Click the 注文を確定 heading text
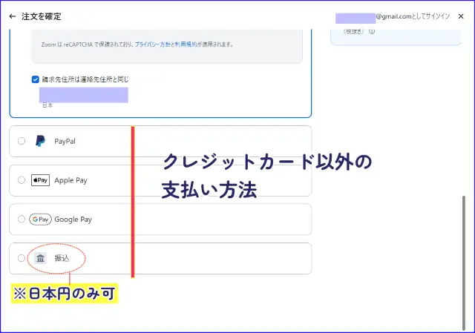This screenshot has width=475, height=333. coord(42,16)
